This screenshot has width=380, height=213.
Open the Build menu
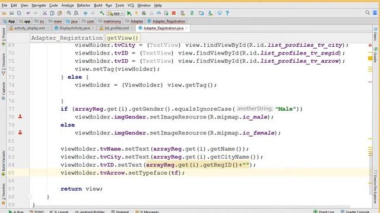(98, 5)
